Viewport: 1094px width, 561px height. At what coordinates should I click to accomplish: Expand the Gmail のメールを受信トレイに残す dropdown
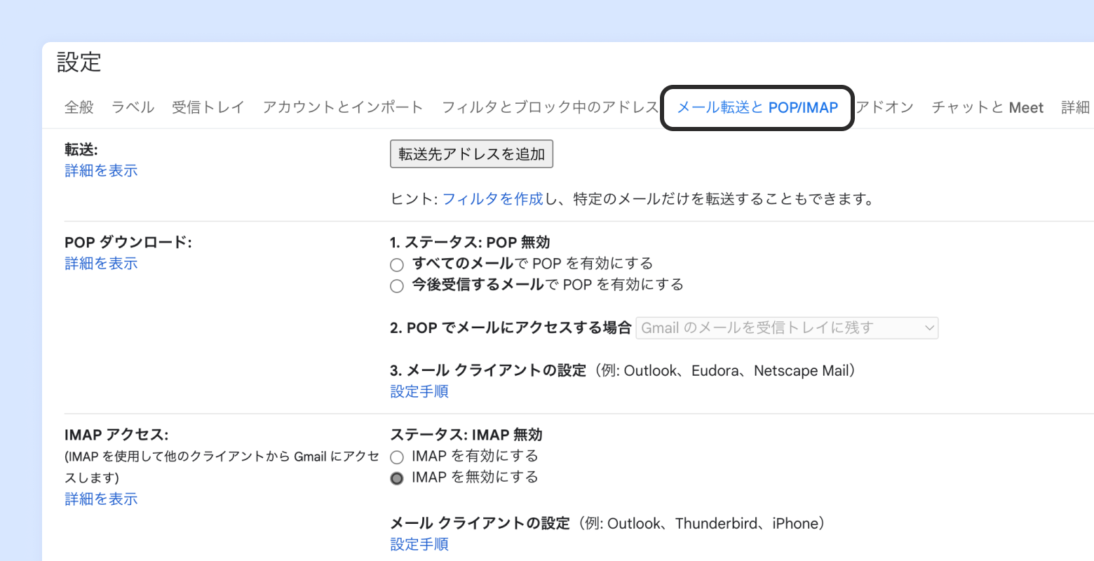pyautogui.click(x=787, y=328)
